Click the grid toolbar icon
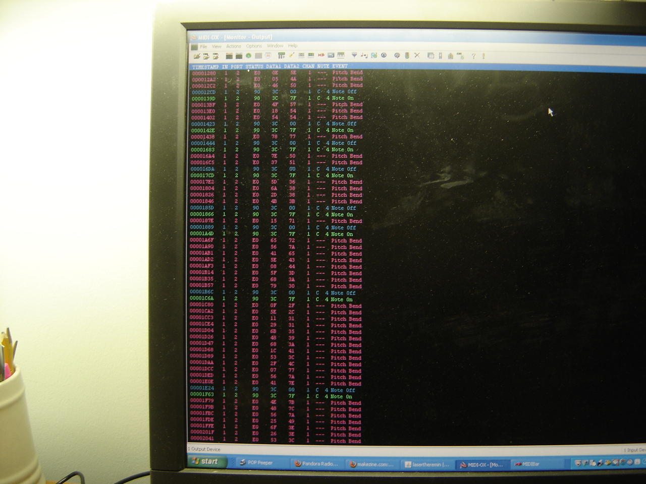646x484 pixels. point(258,55)
